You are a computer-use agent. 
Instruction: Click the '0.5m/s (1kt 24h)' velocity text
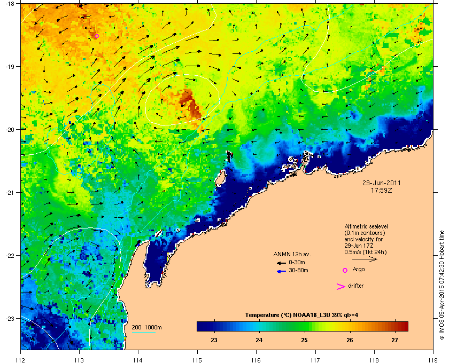pos(366,252)
